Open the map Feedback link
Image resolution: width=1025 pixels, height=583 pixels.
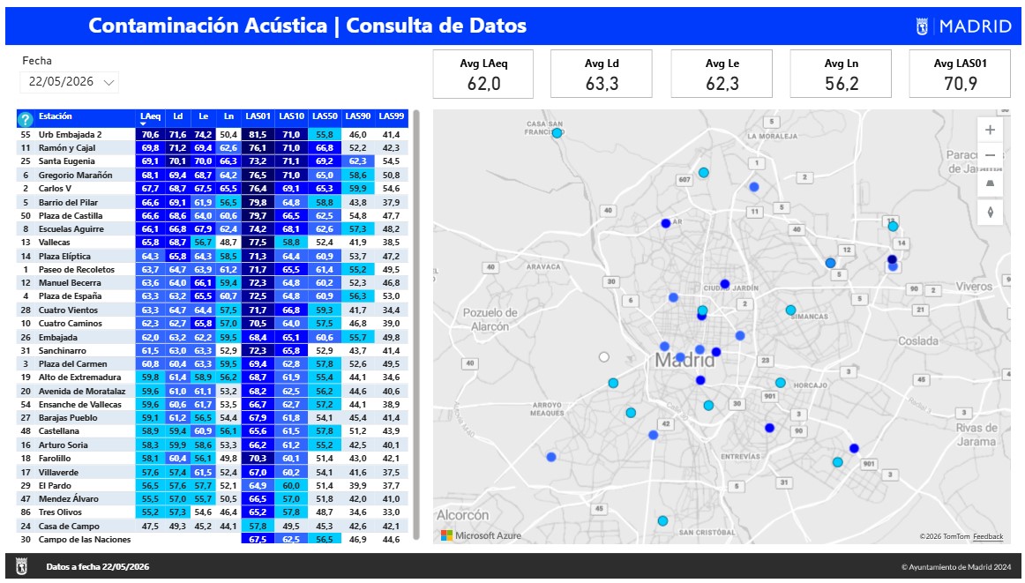(988, 536)
